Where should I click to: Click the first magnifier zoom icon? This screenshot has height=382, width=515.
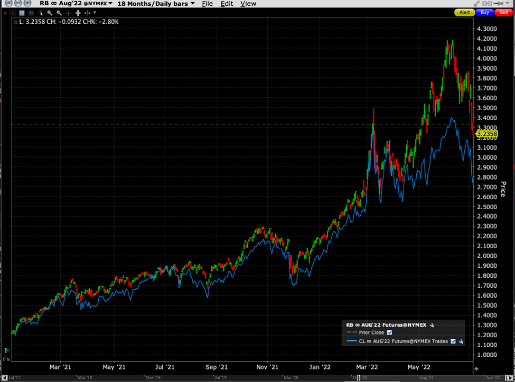tap(50, 13)
